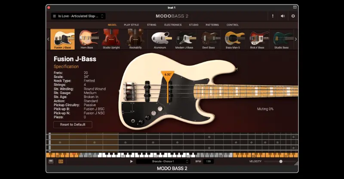Click the Muting 0% label

point(265,109)
